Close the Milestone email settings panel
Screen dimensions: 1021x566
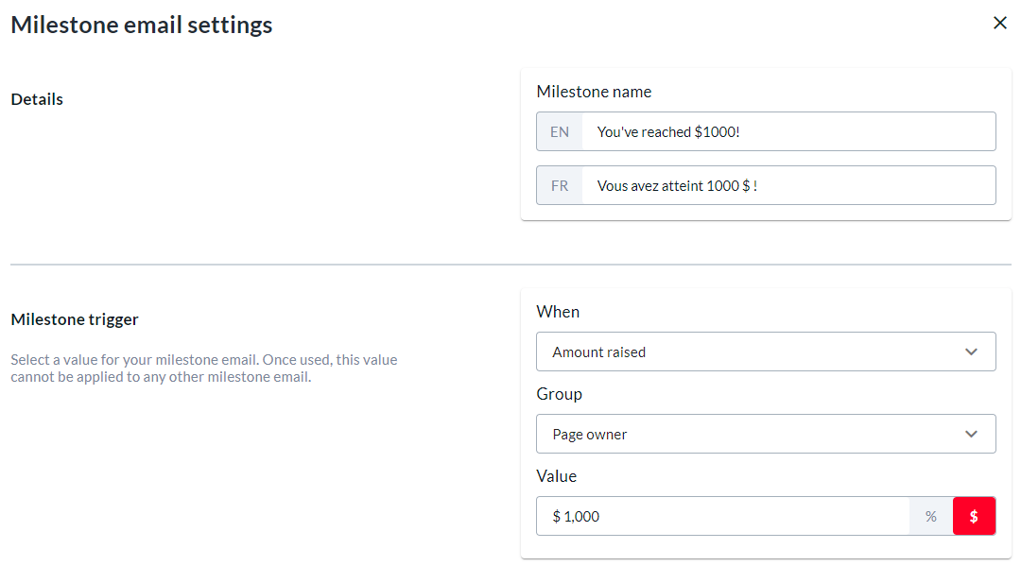click(1000, 23)
